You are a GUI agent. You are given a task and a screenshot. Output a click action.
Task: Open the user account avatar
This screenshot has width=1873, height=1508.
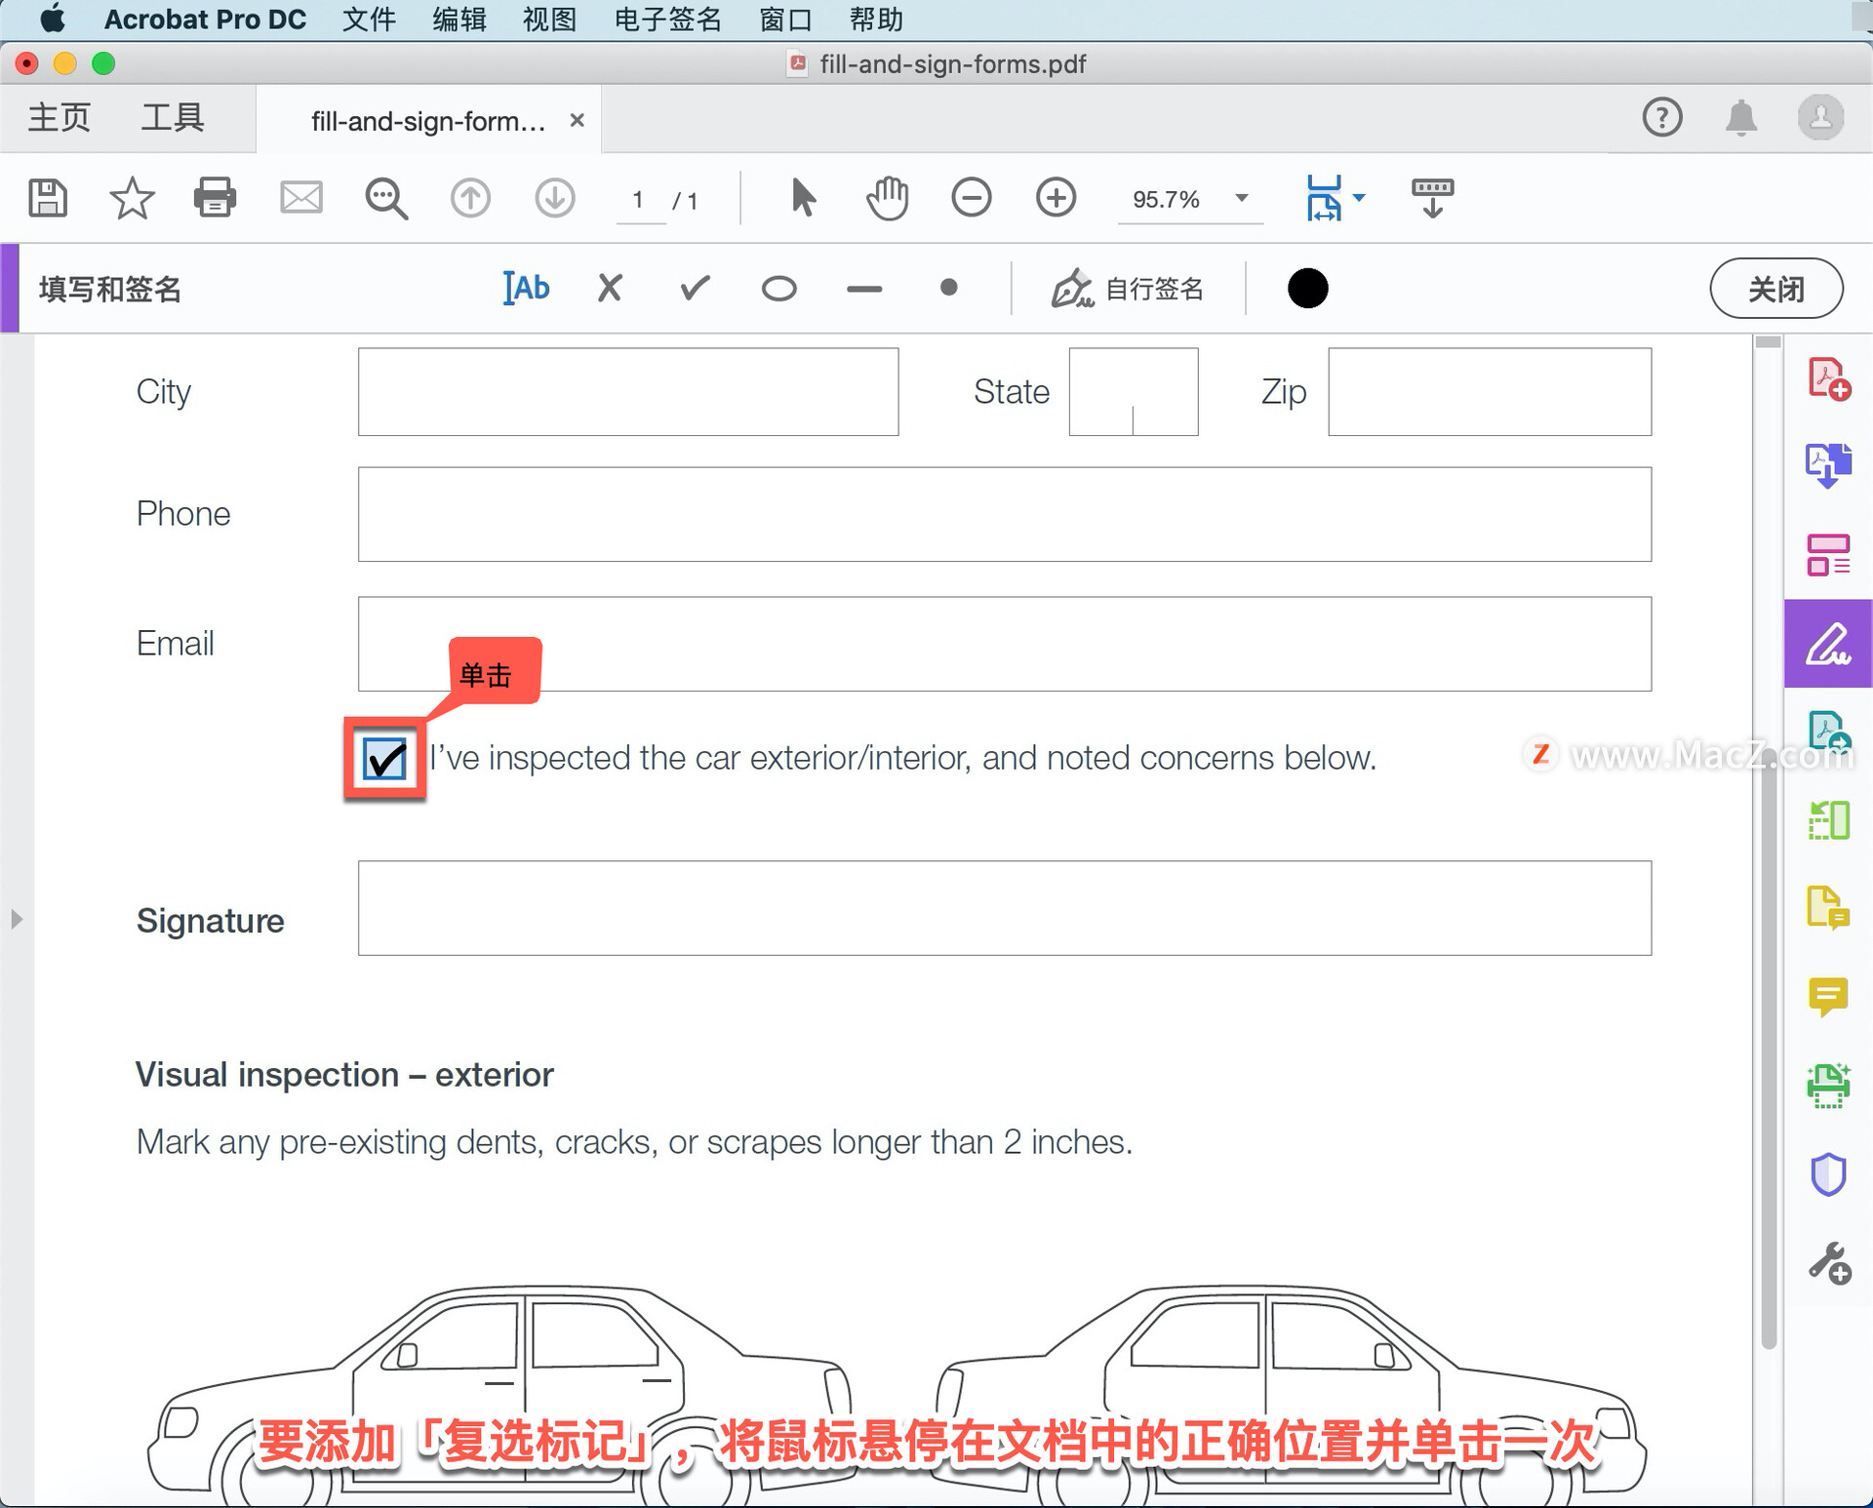click(x=1820, y=118)
